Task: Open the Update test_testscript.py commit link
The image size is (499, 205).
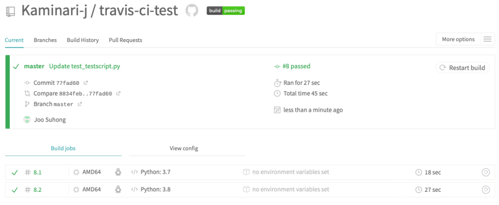Action: tap(85, 66)
